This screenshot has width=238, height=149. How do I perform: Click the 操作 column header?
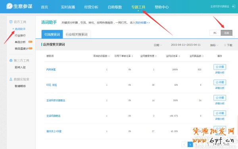[220, 56]
